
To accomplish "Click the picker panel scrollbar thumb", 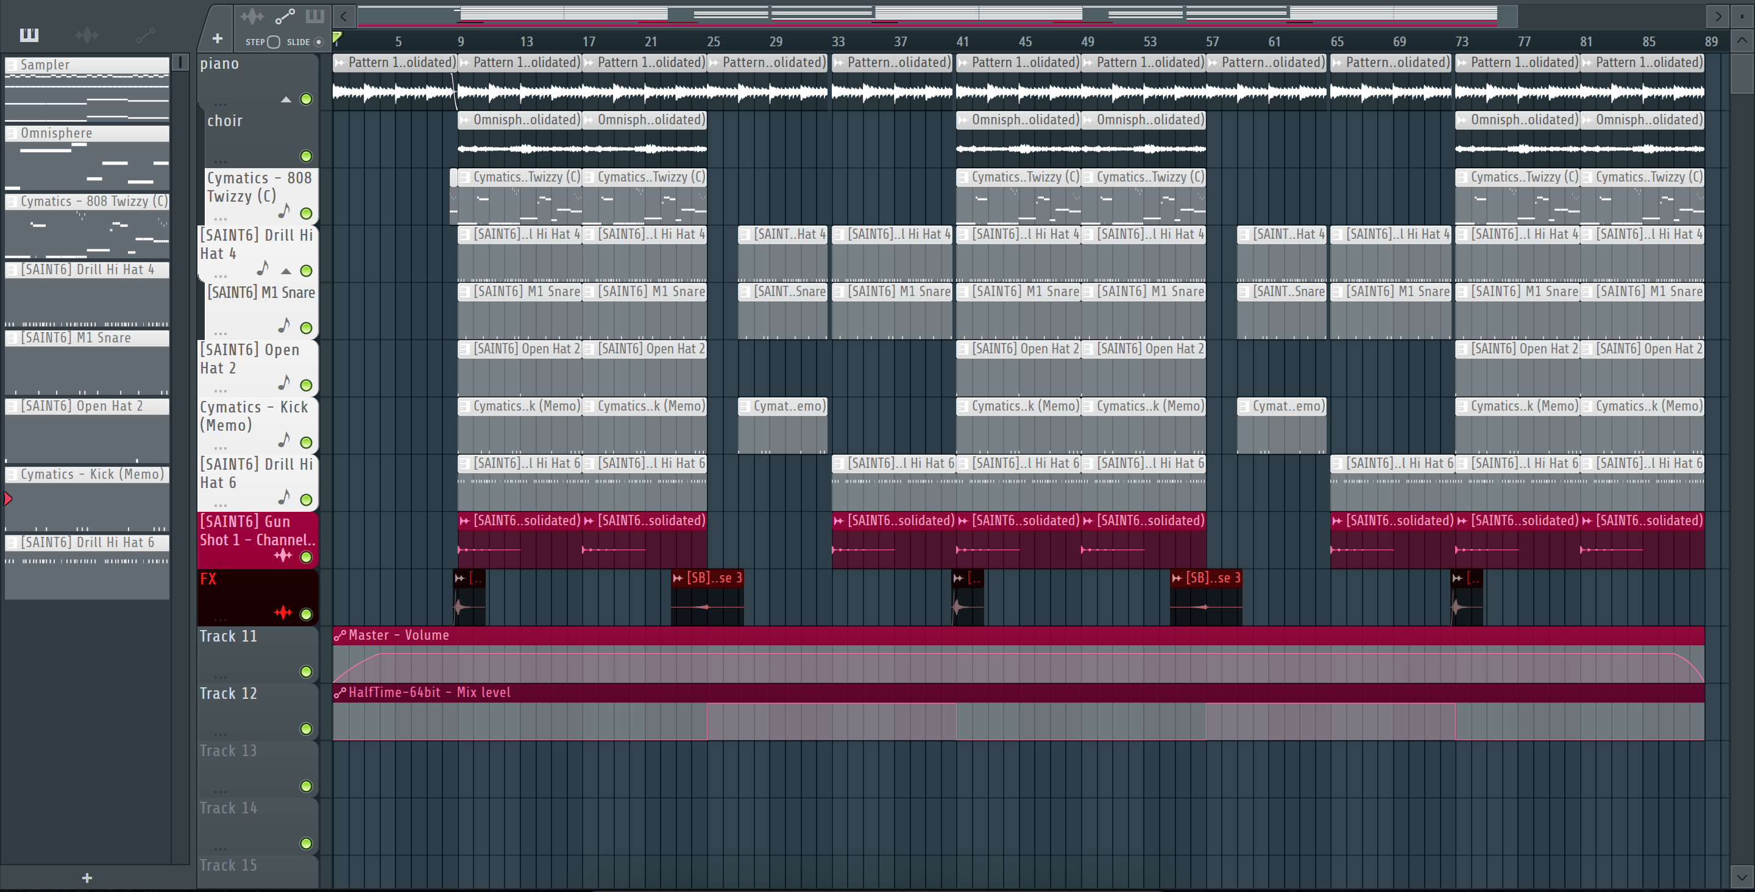I will (180, 62).
